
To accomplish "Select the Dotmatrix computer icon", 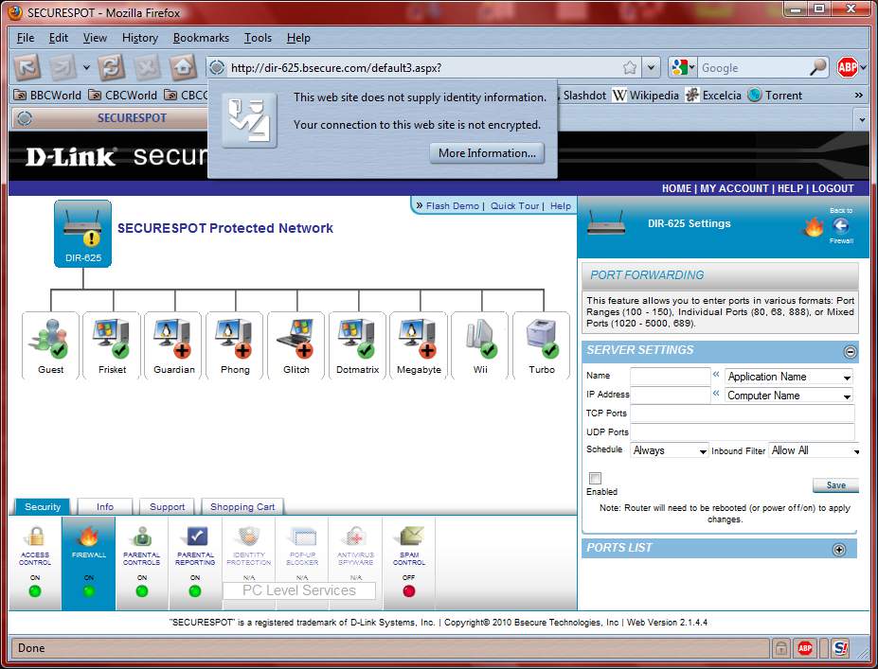I will coord(358,345).
